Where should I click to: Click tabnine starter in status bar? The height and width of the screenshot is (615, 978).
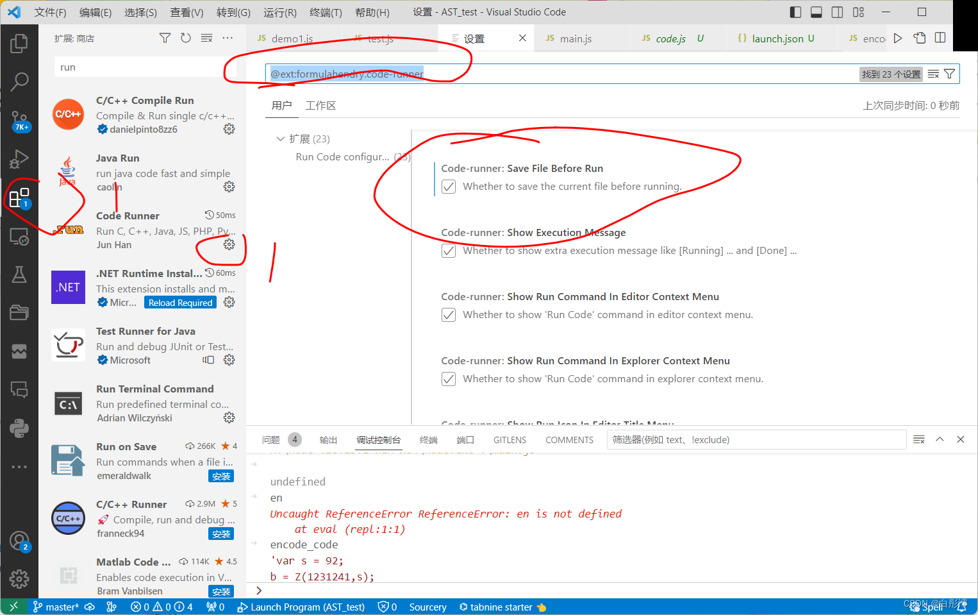coord(502,607)
